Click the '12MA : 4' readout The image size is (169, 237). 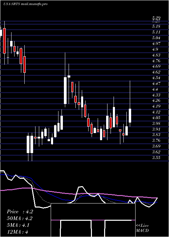coord(17,232)
